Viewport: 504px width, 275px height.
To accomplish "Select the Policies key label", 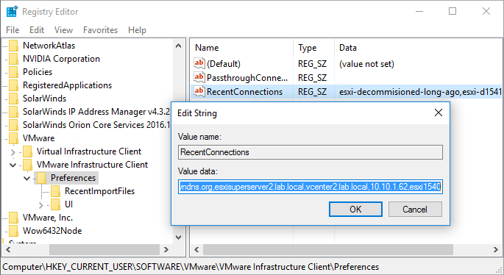I will [x=38, y=72].
